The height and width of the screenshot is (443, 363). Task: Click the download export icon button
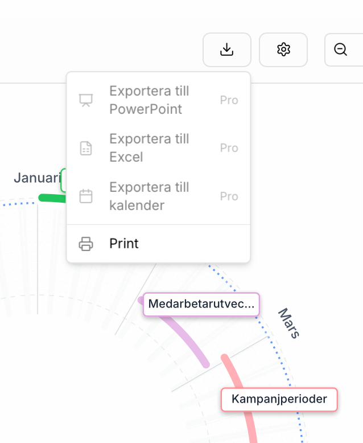pos(226,50)
